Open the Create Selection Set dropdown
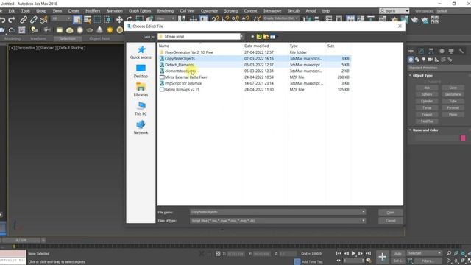The width and height of the screenshot is (471, 265). [281, 18]
